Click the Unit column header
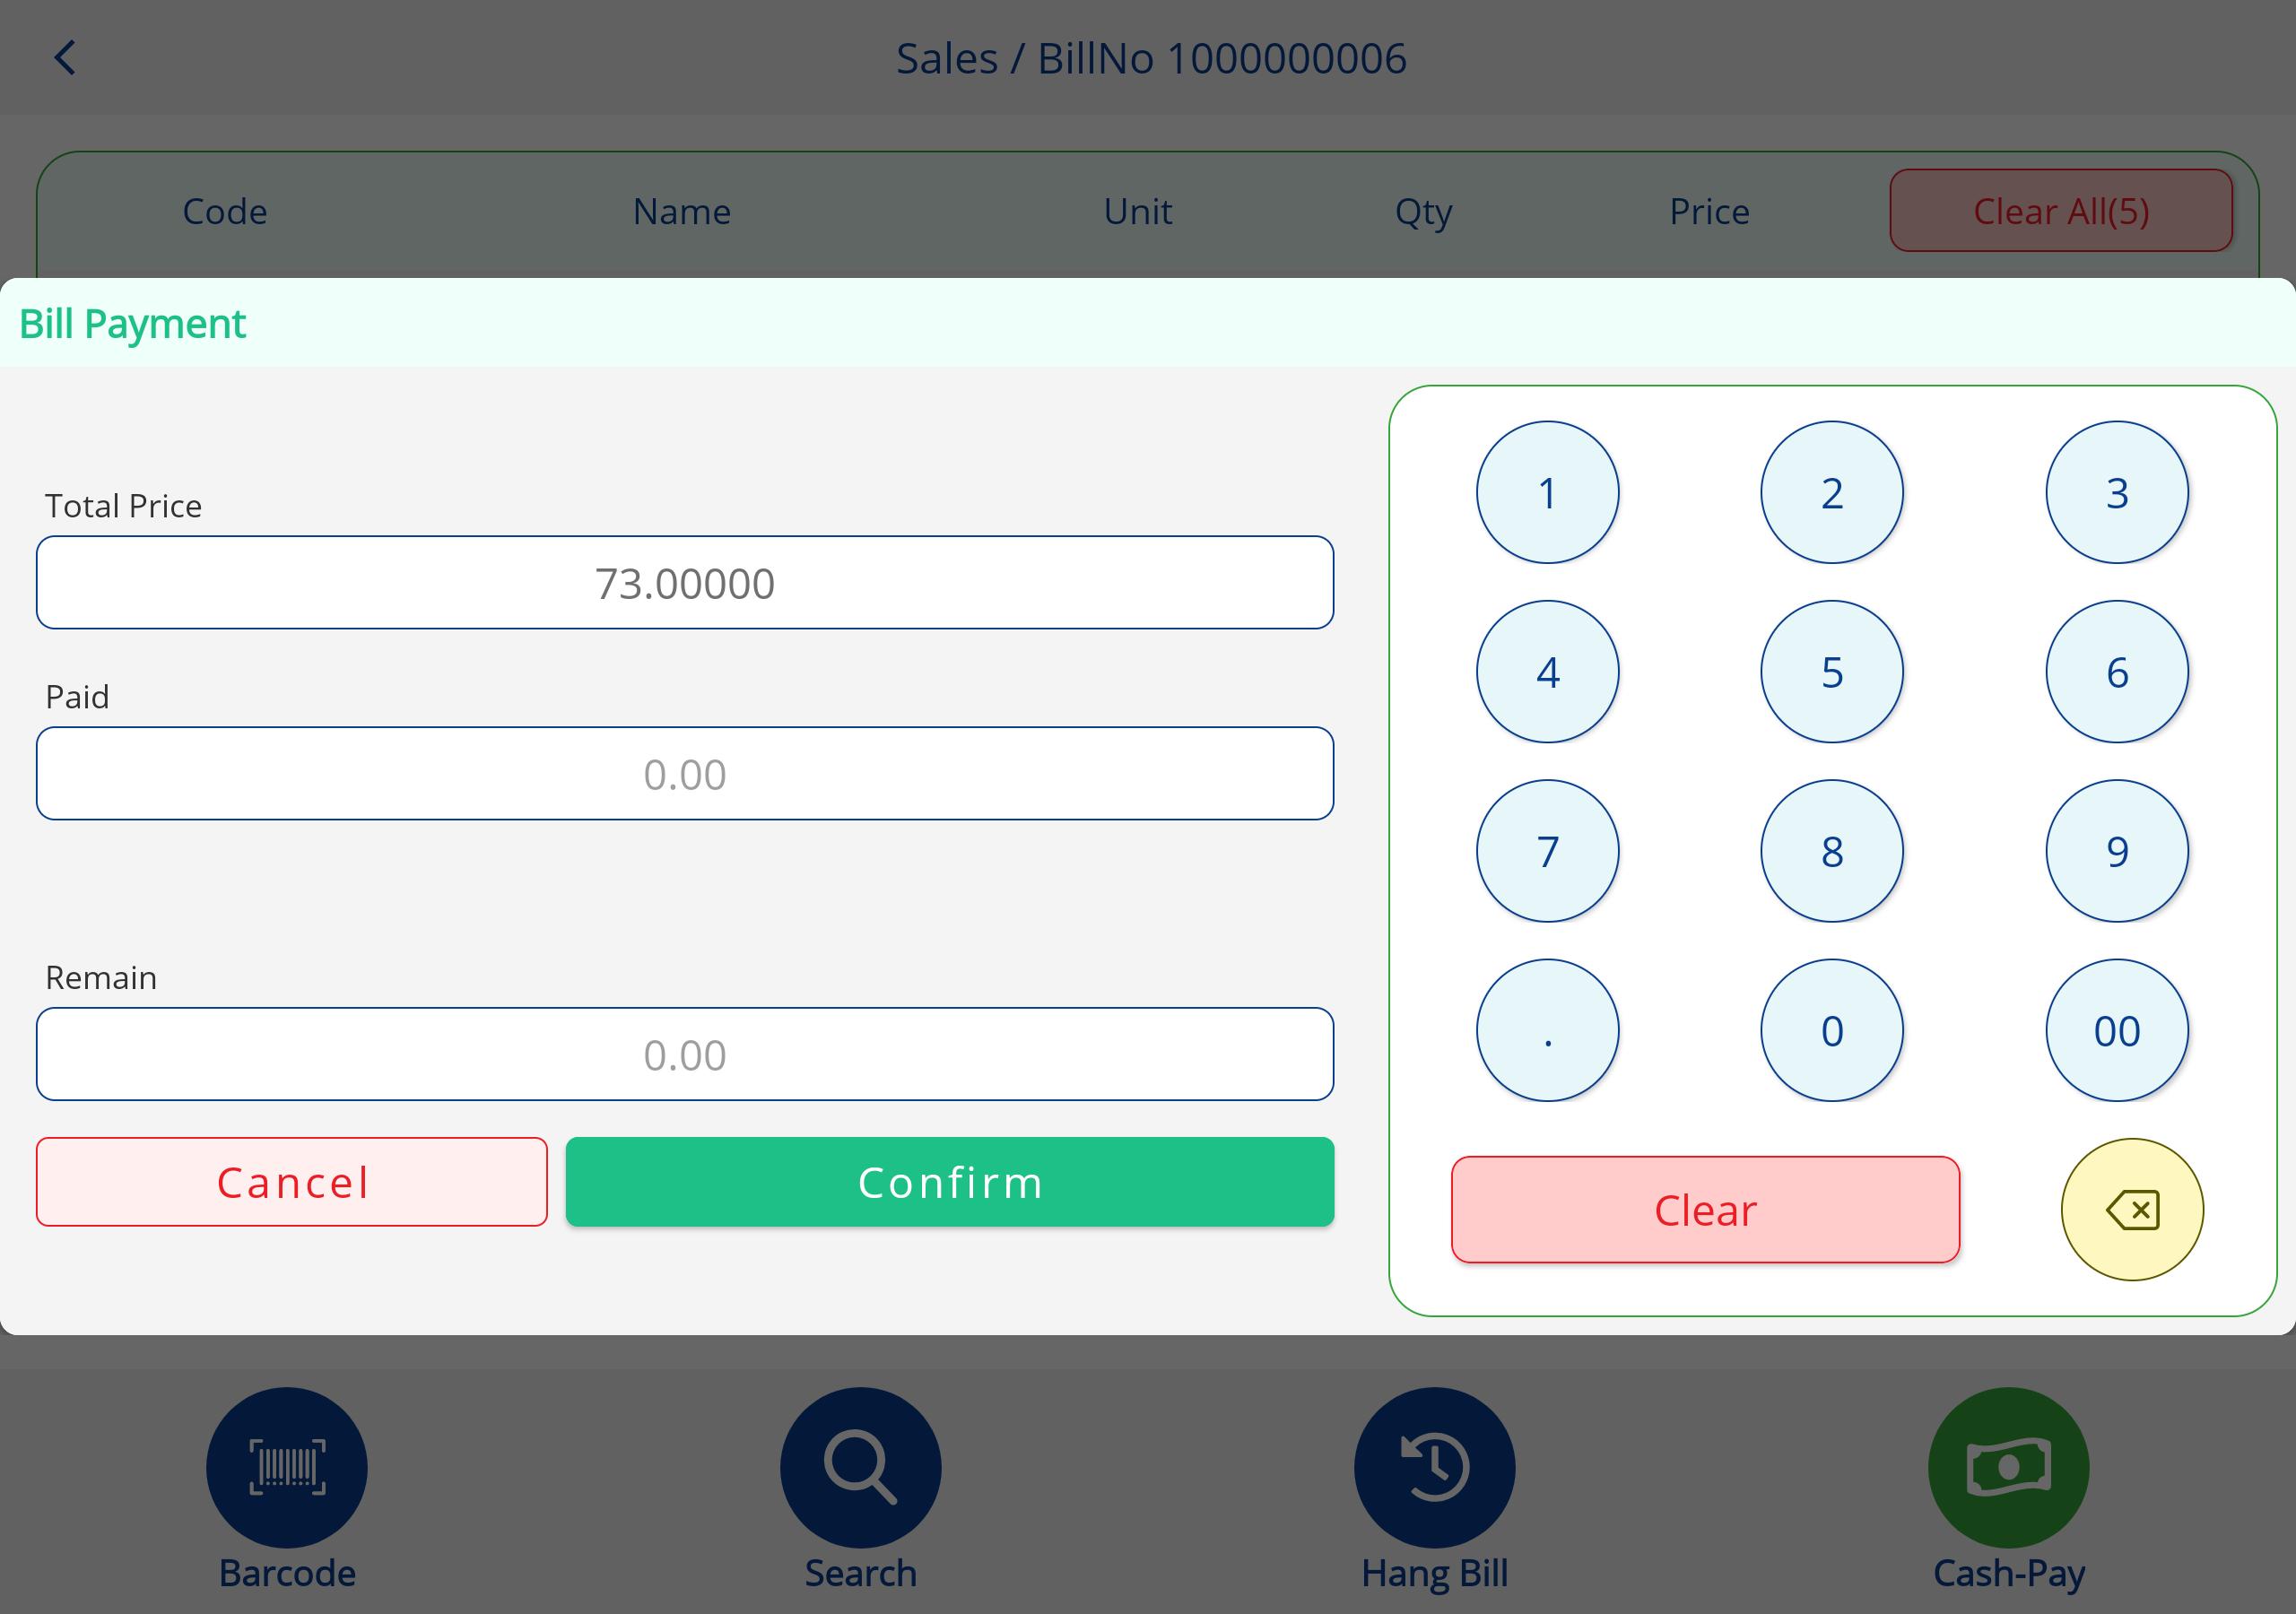The height and width of the screenshot is (1614, 2296). coord(1138,211)
